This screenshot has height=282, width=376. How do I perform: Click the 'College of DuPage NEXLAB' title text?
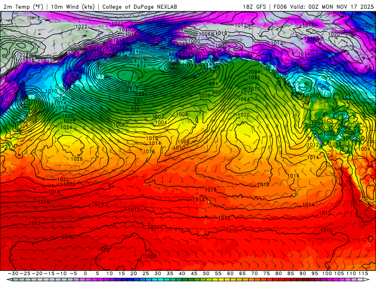point(140,7)
